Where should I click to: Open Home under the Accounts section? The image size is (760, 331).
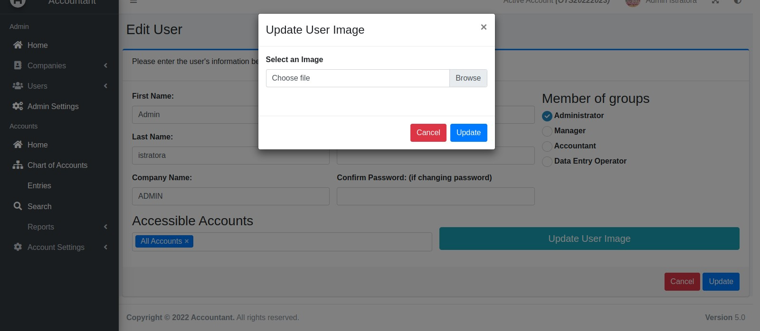38,145
